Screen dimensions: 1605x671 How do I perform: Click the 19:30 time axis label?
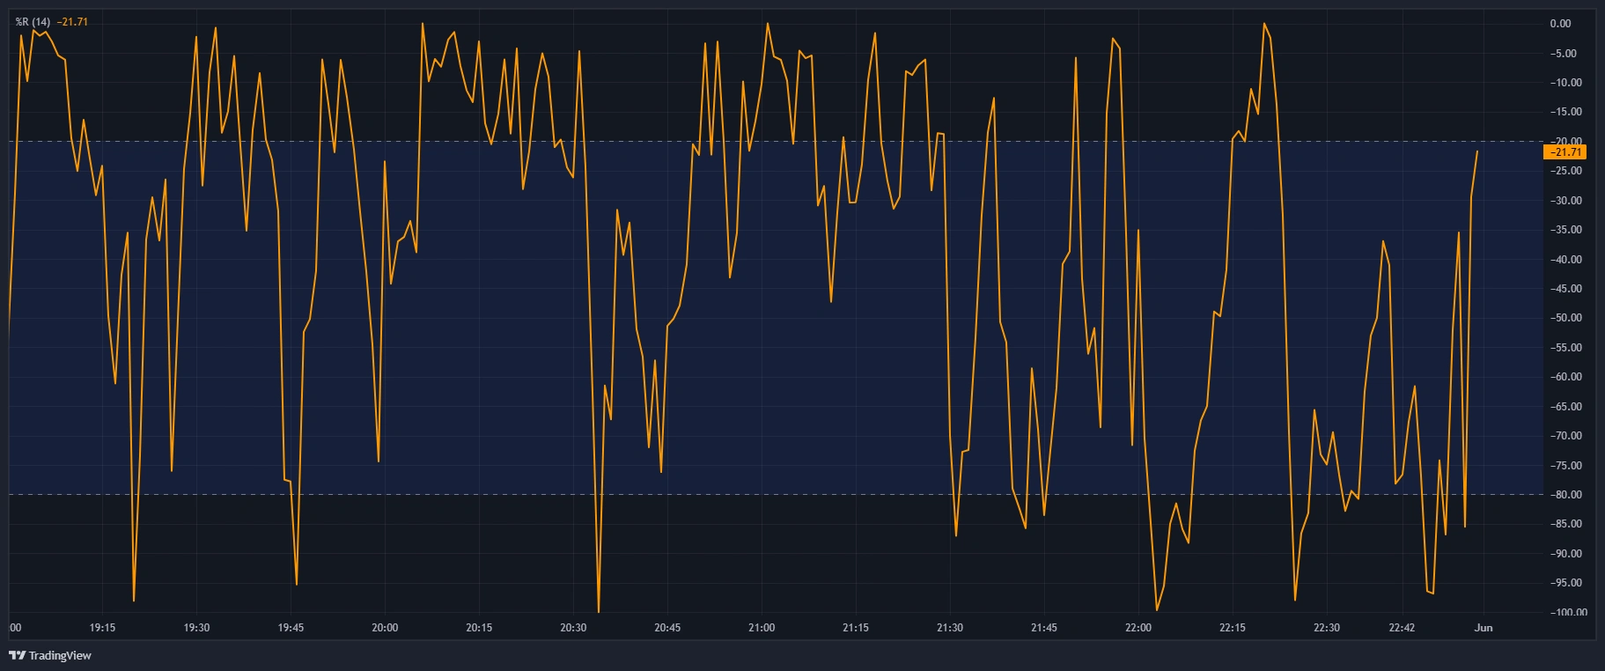(196, 628)
